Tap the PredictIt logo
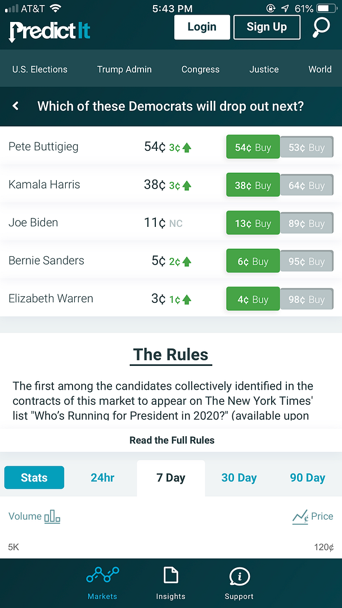Screen dimensions: 342x608 click(x=49, y=30)
